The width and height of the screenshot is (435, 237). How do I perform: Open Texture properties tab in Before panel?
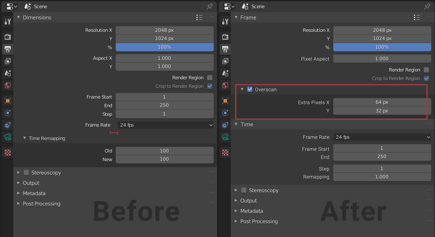click(8, 153)
